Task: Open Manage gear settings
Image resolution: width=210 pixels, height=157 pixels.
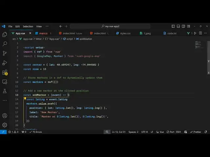Action: [x=5, y=125]
